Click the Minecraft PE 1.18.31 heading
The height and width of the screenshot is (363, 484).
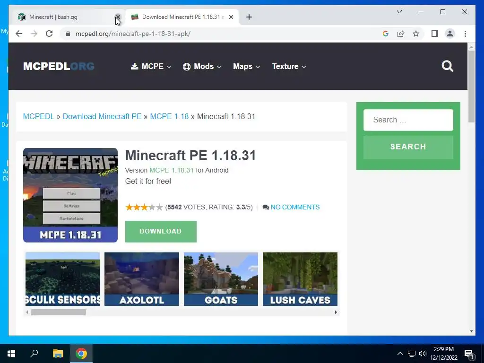(x=190, y=155)
